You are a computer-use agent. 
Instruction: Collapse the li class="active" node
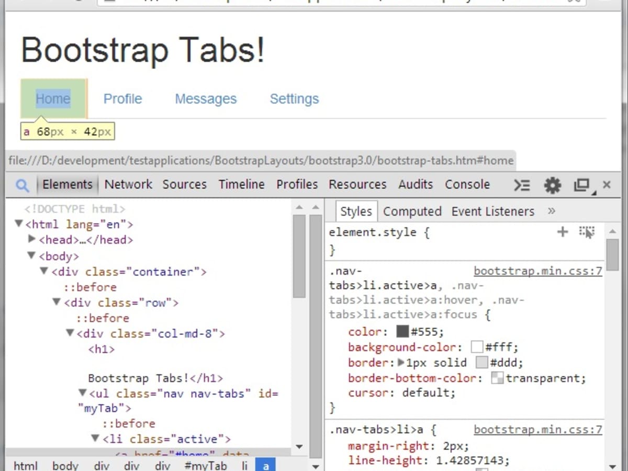pyautogui.click(x=95, y=439)
